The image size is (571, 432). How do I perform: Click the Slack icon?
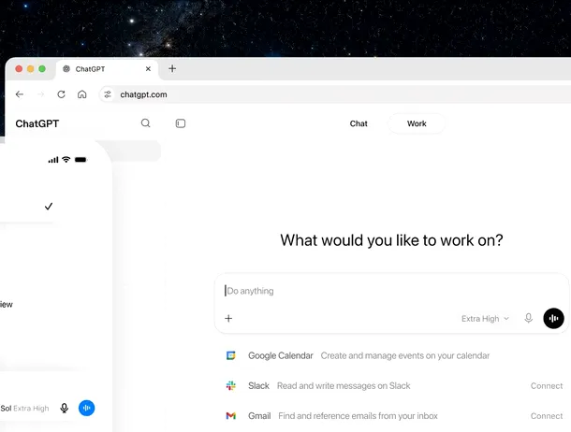[x=231, y=385]
